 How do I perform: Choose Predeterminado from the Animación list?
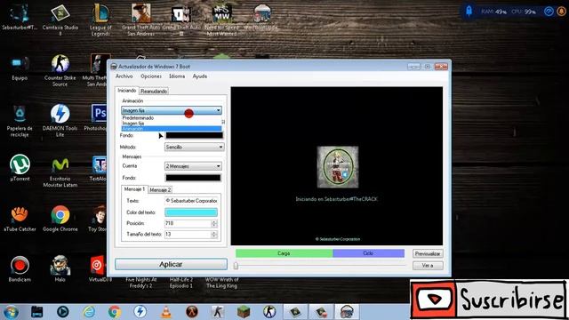point(172,118)
